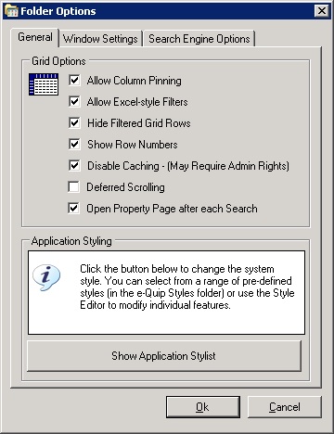Click the Show Application Stylist button
This screenshot has height=434, width=334.
[x=164, y=356]
